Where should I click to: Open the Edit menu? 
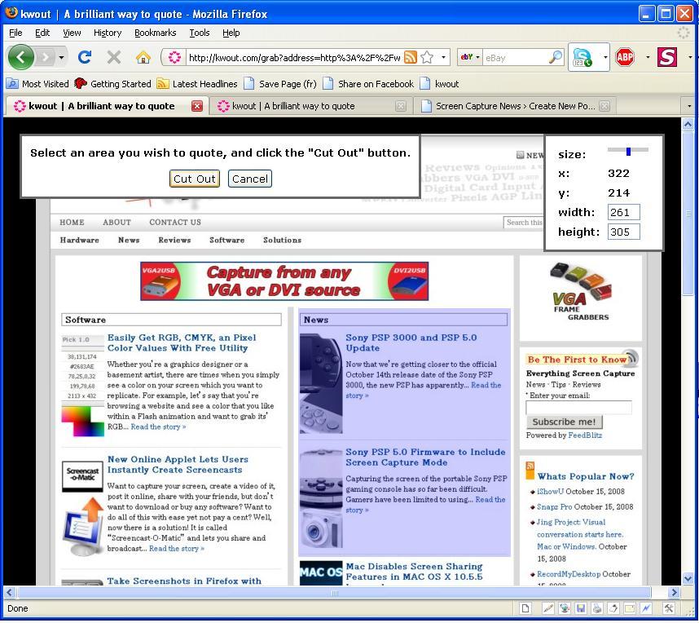click(x=42, y=33)
